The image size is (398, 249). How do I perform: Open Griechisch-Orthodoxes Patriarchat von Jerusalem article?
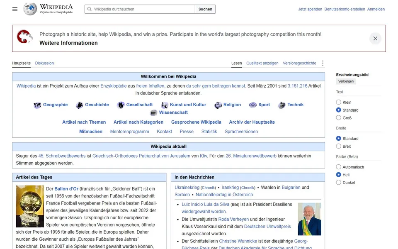141,156
